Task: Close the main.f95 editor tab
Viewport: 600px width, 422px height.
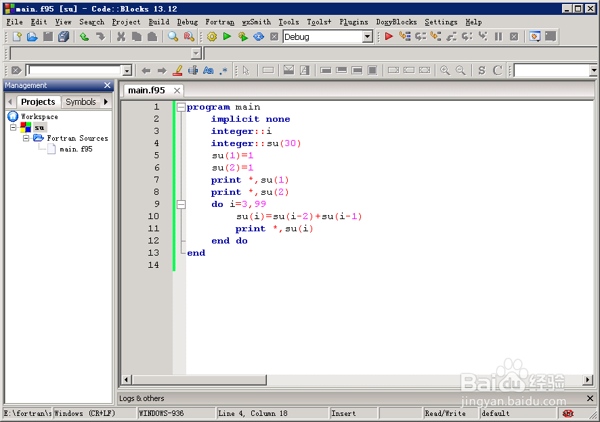Action: point(177,91)
